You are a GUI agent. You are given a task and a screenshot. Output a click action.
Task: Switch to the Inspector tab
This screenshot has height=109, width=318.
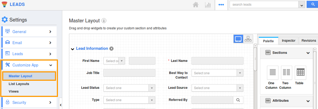(288, 41)
